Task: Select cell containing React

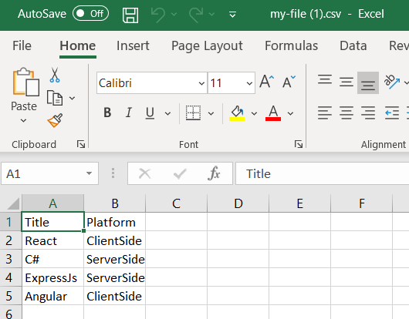Action: (53, 240)
